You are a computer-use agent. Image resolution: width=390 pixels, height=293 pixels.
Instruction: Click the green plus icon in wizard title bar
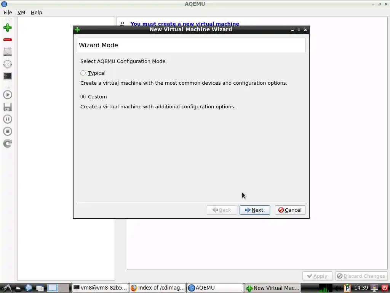[x=77, y=30]
